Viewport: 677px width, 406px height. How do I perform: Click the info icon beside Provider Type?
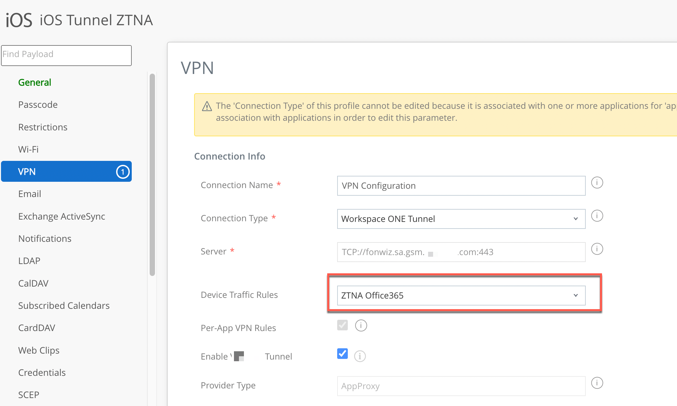click(x=597, y=383)
